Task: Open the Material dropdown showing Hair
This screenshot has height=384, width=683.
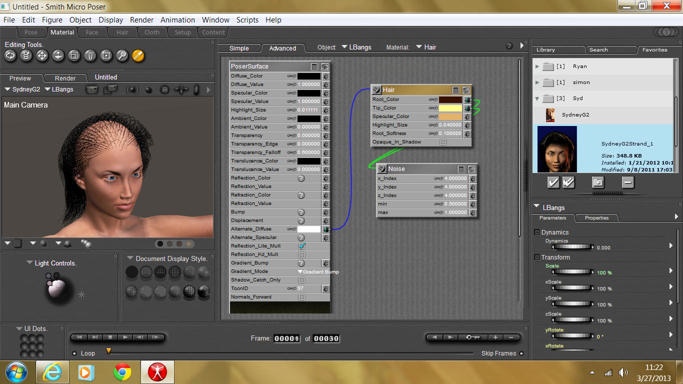Action: [x=426, y=47]
